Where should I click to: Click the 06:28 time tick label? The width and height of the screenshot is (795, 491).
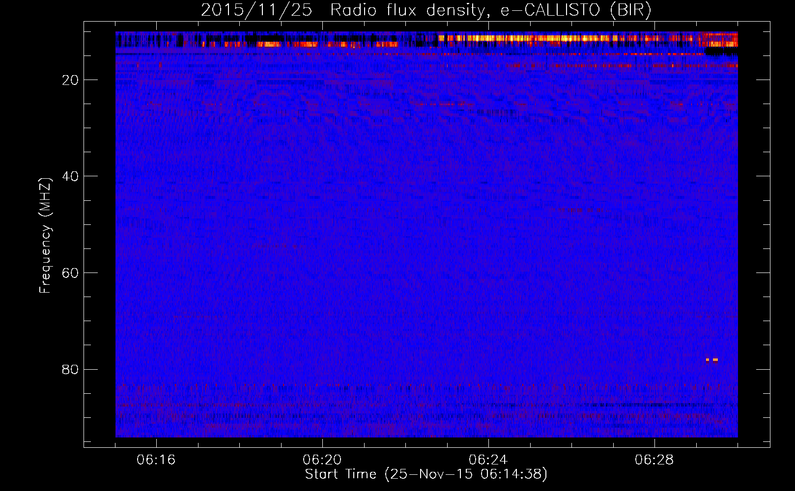click(x=654, y=460)
